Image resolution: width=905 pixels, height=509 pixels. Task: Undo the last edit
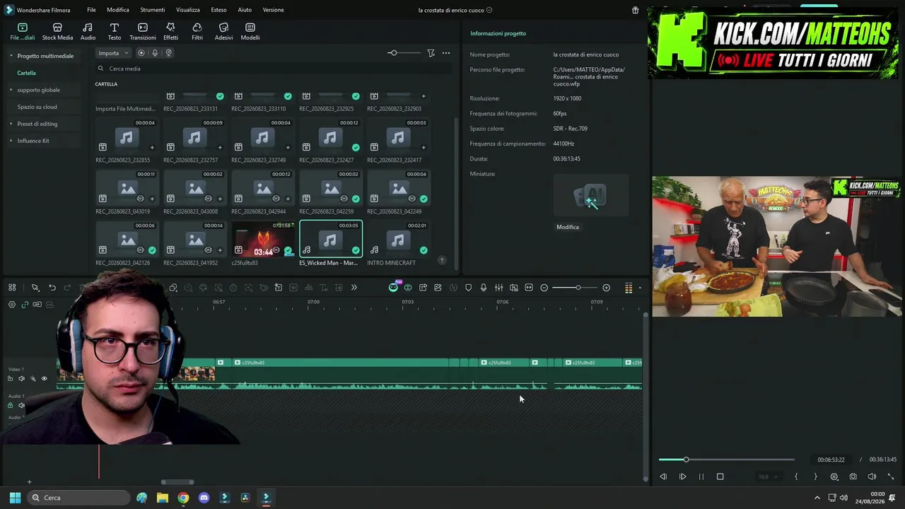tap(52, 288)
